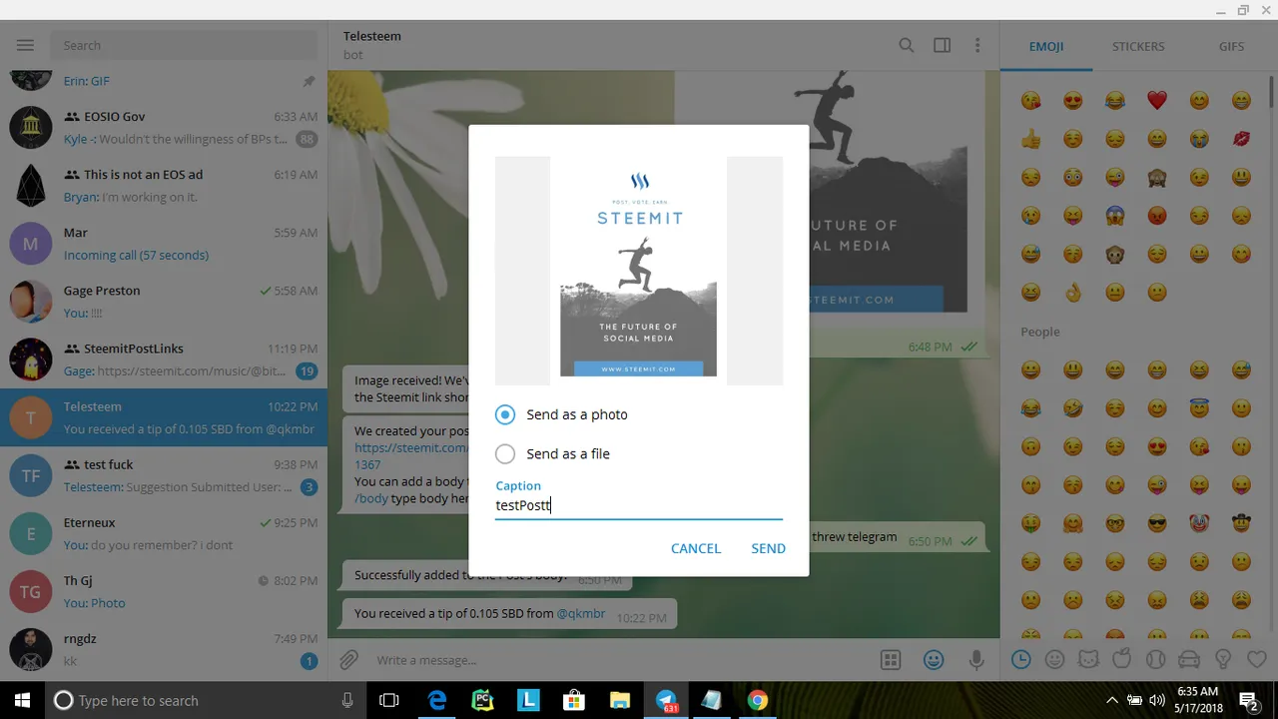1278x719 pixels.
Task: Switch to the STICKERS tab
Action: tap(1138, 46)
